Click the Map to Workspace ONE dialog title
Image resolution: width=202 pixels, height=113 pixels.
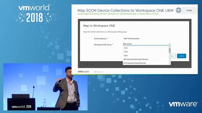click(99, 26)
